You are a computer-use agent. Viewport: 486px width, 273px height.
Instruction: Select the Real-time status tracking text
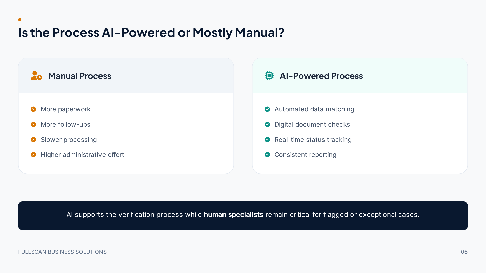coord(313,140)
